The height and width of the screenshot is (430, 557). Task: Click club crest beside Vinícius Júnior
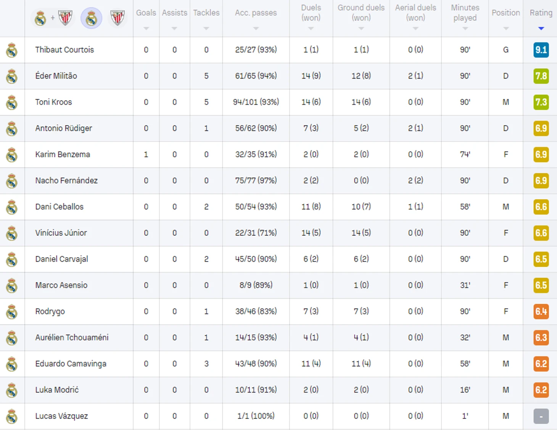point(12,233)
